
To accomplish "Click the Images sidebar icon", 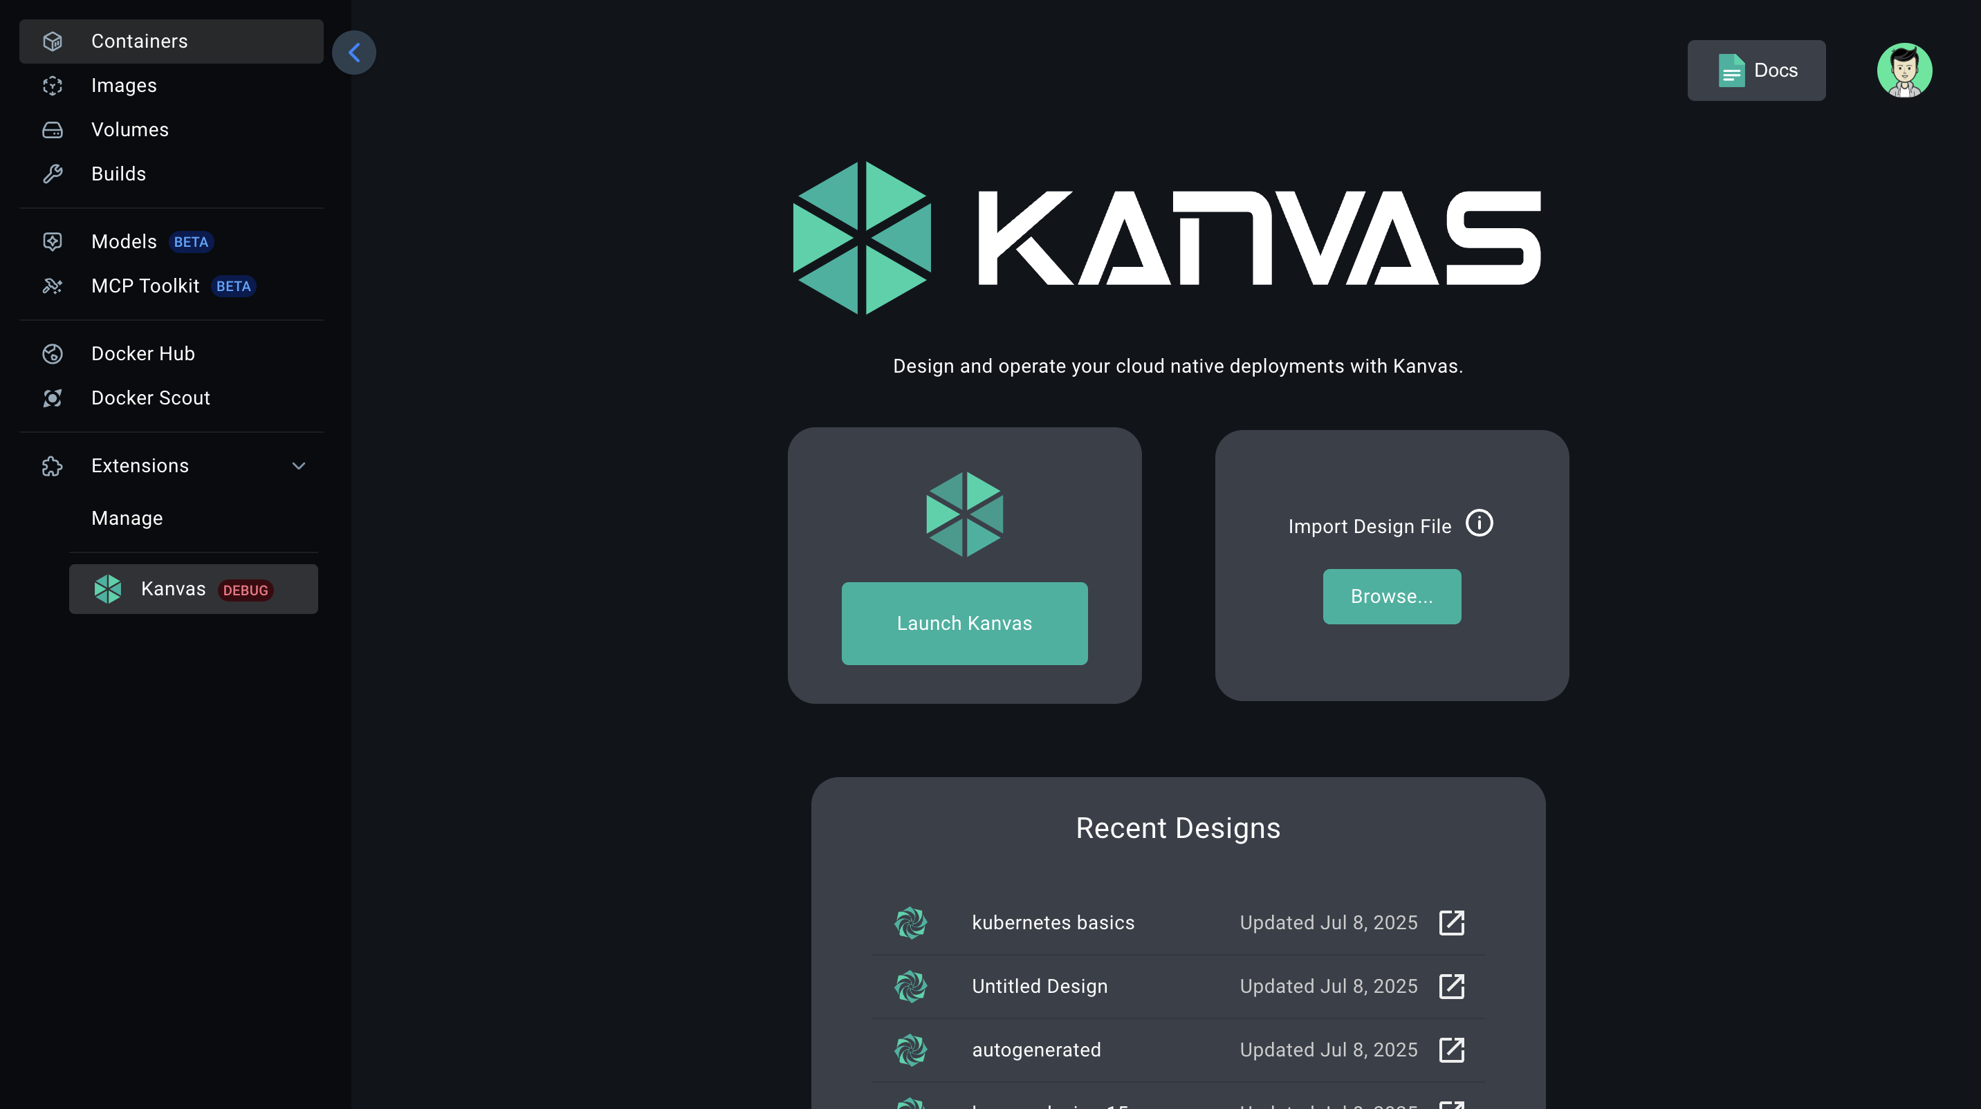I will click(53, 85).
